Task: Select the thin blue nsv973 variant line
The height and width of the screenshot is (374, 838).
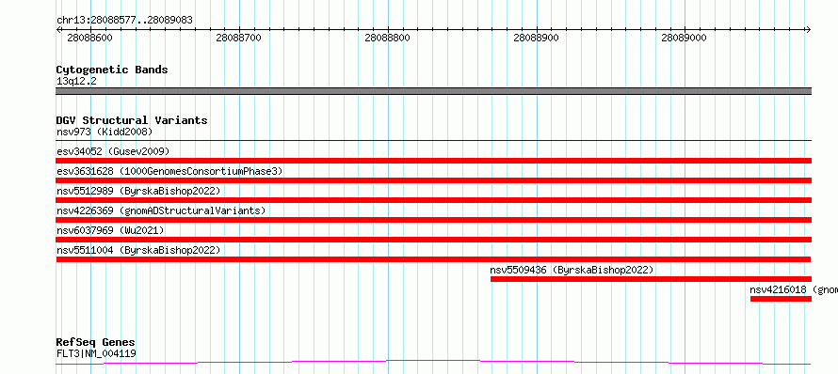Action: pos(433,140)
